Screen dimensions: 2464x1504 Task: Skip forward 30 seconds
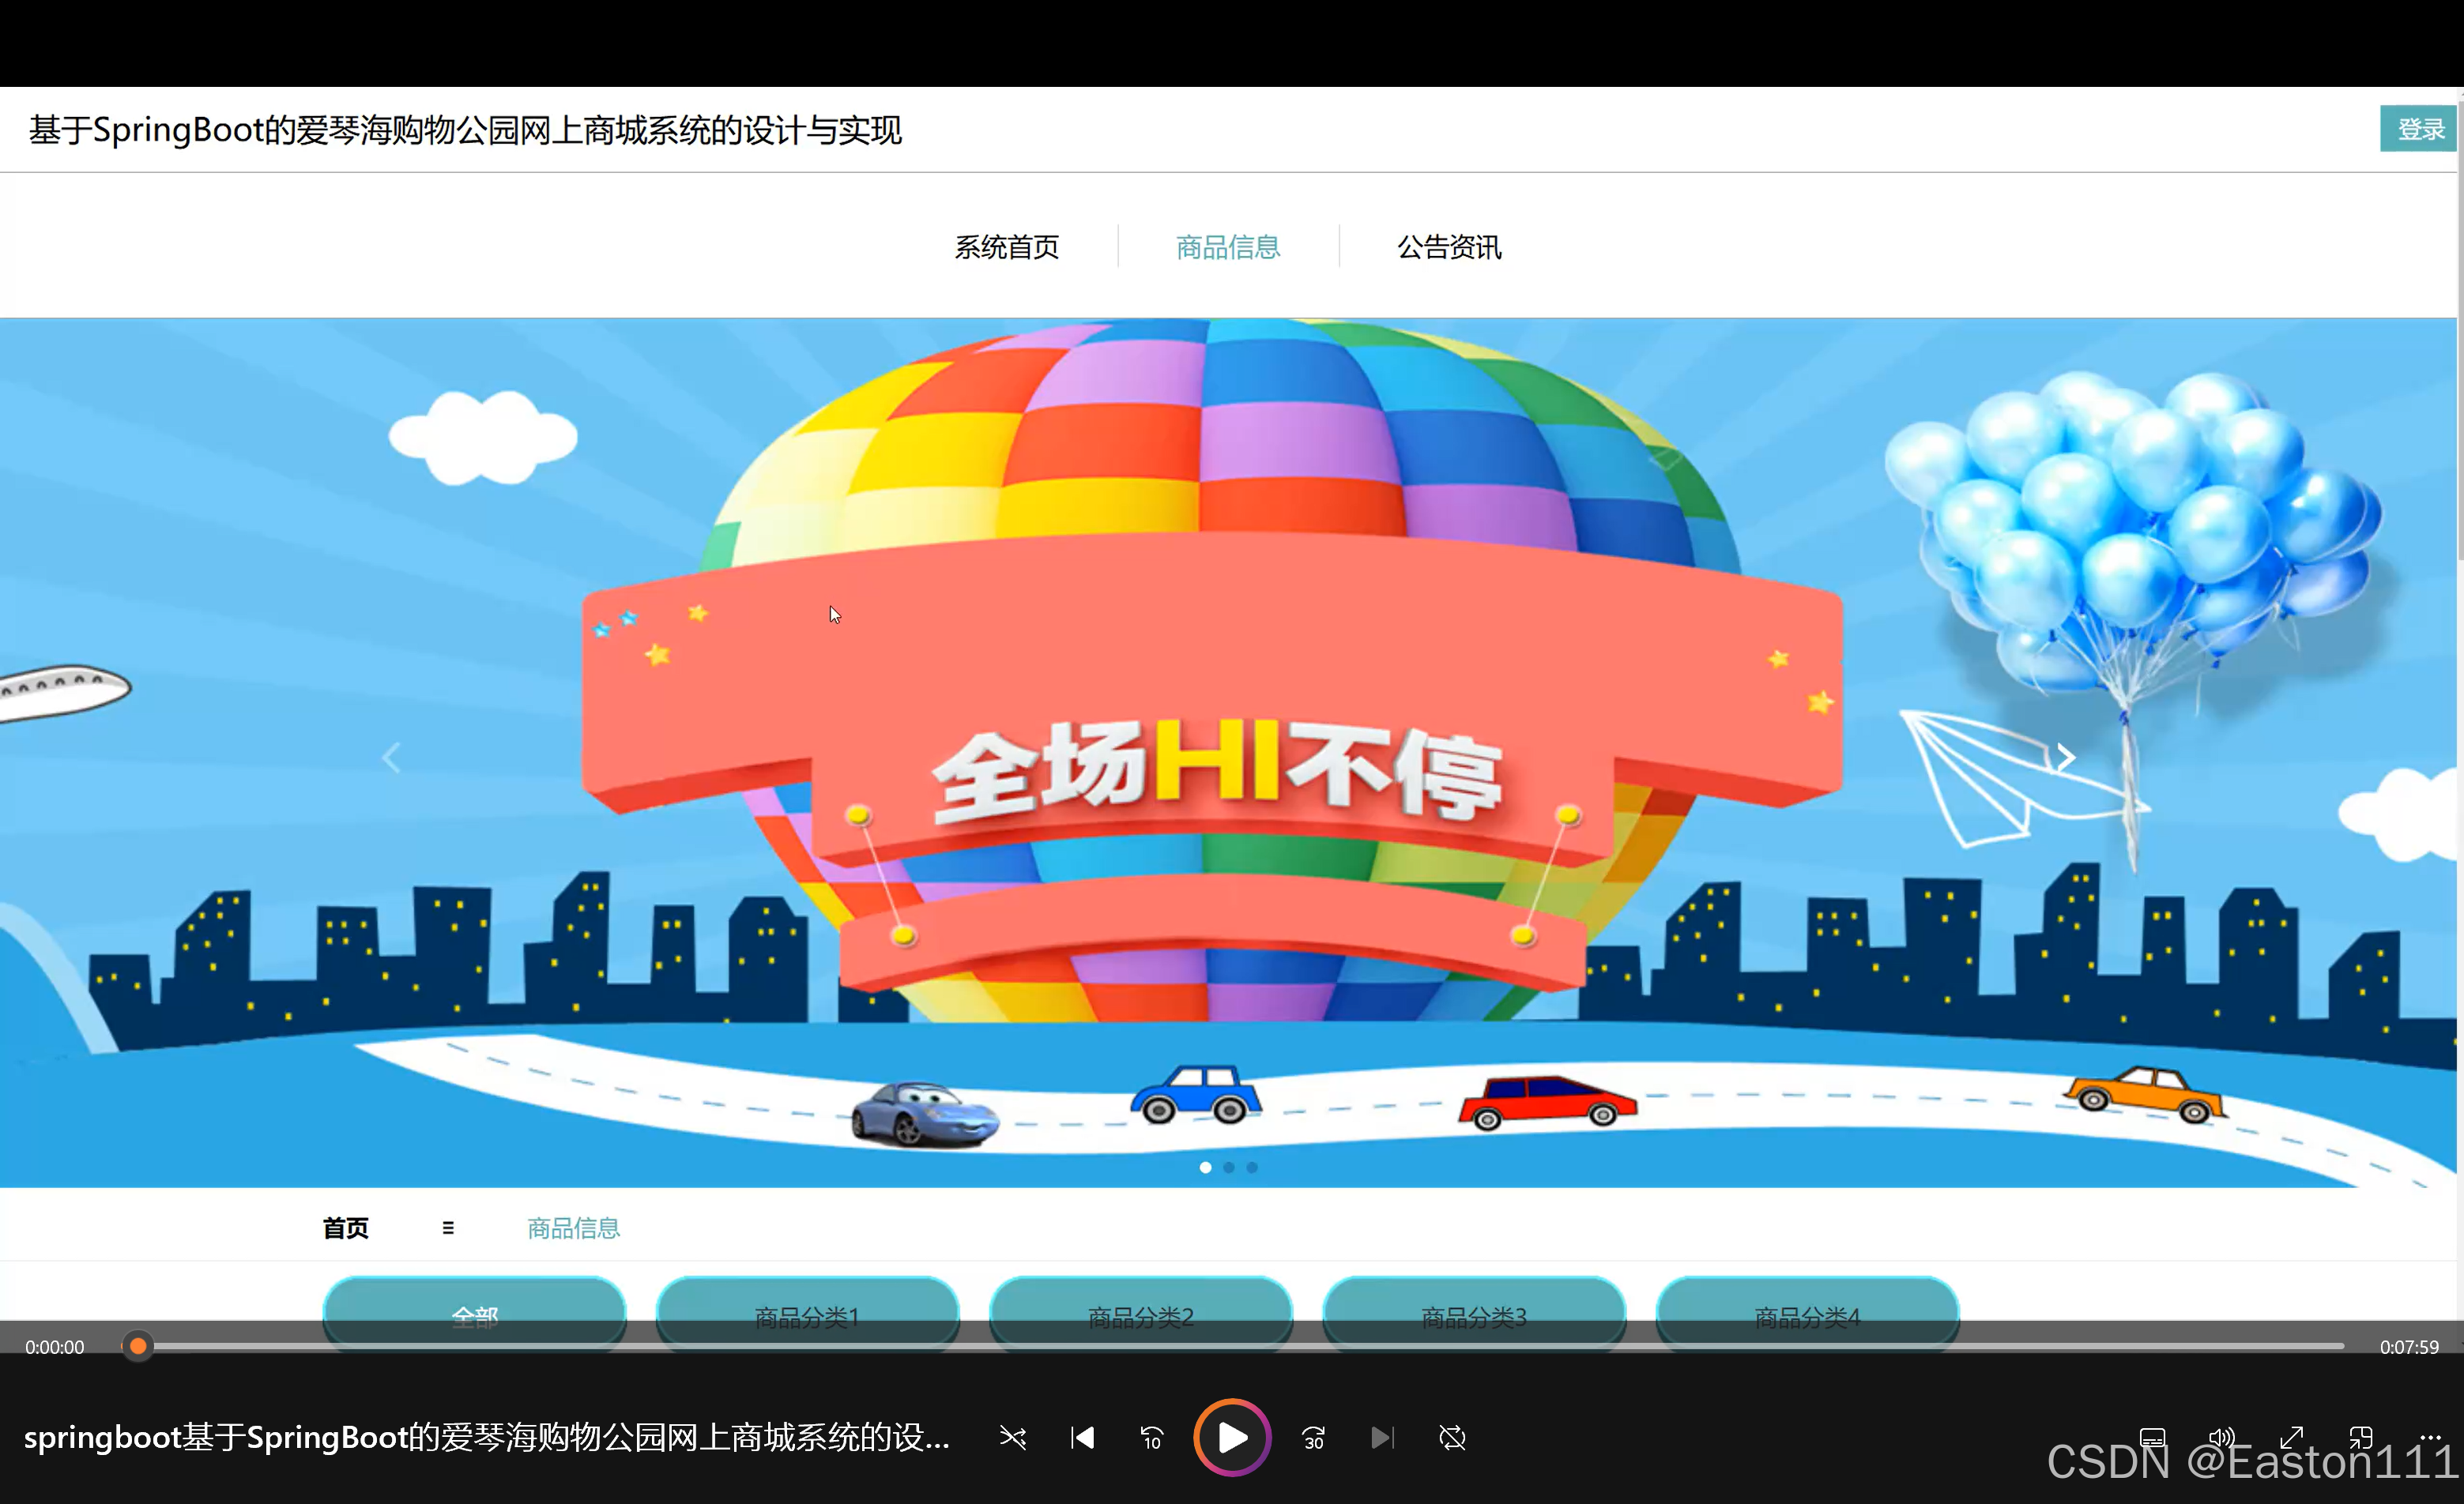1313,1437
